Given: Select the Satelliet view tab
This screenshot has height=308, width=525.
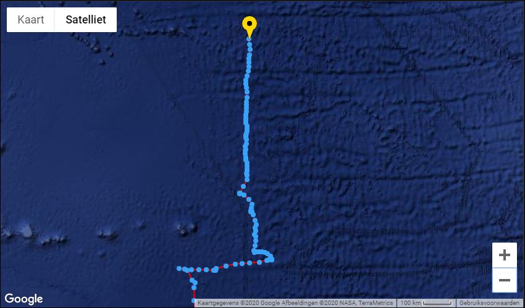Looking at the screenshot, I should point(86,20).
